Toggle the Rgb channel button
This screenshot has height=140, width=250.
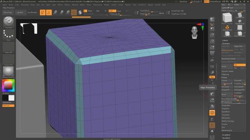click(98, 11)
